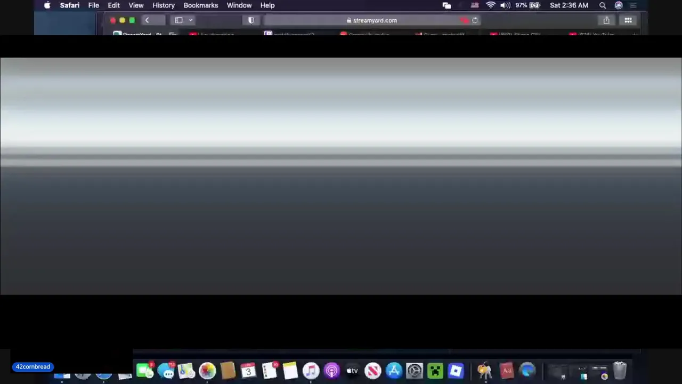Open the View menu
Image resolution: width=682 pixels, height=384 pixels.
click(136, 5)
